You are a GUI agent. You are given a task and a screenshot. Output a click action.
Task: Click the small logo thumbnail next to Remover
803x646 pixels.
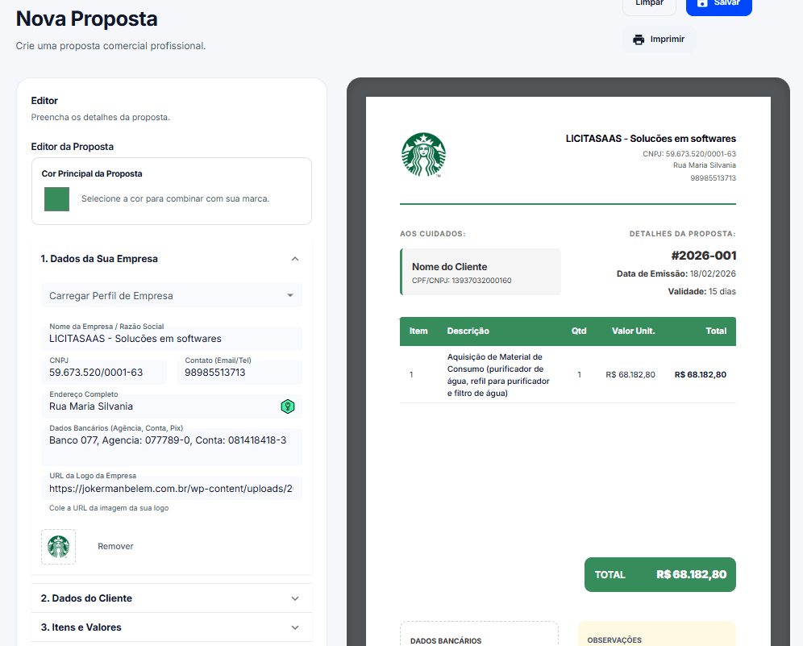coord(58,546)
